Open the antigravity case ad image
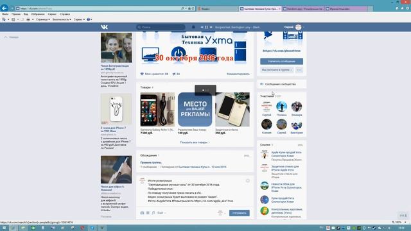 click(x=116, y=47)
